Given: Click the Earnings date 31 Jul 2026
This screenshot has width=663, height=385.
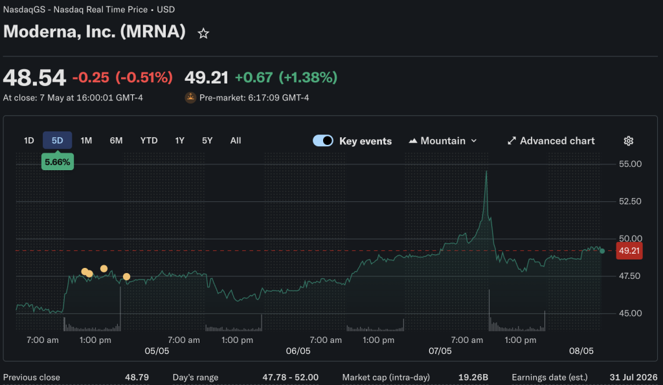Looking at the screenshot, I should coord(633,377).
